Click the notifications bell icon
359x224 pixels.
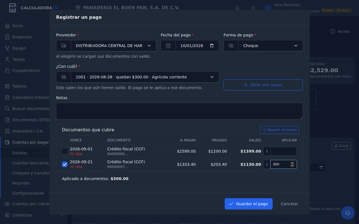point(237,8)
